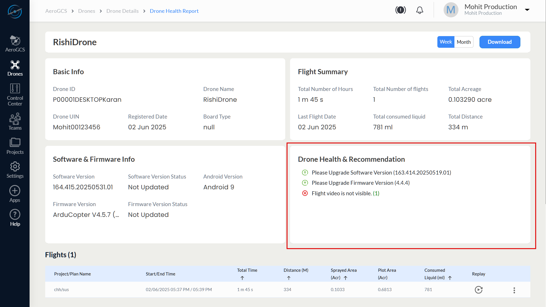Replay the chh/sus flight

pos(479,290)
